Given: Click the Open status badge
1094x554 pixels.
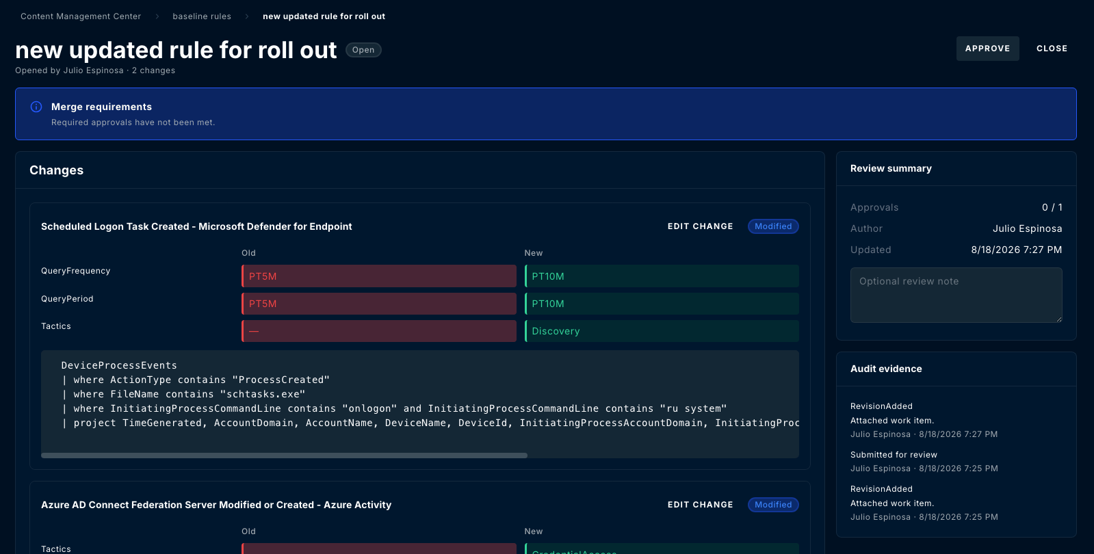Looking at the screenshot, I should [x=363, y=50].
